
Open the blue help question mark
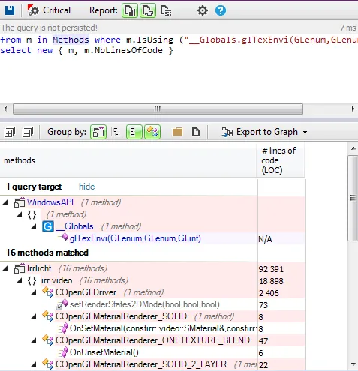(221, 10)
